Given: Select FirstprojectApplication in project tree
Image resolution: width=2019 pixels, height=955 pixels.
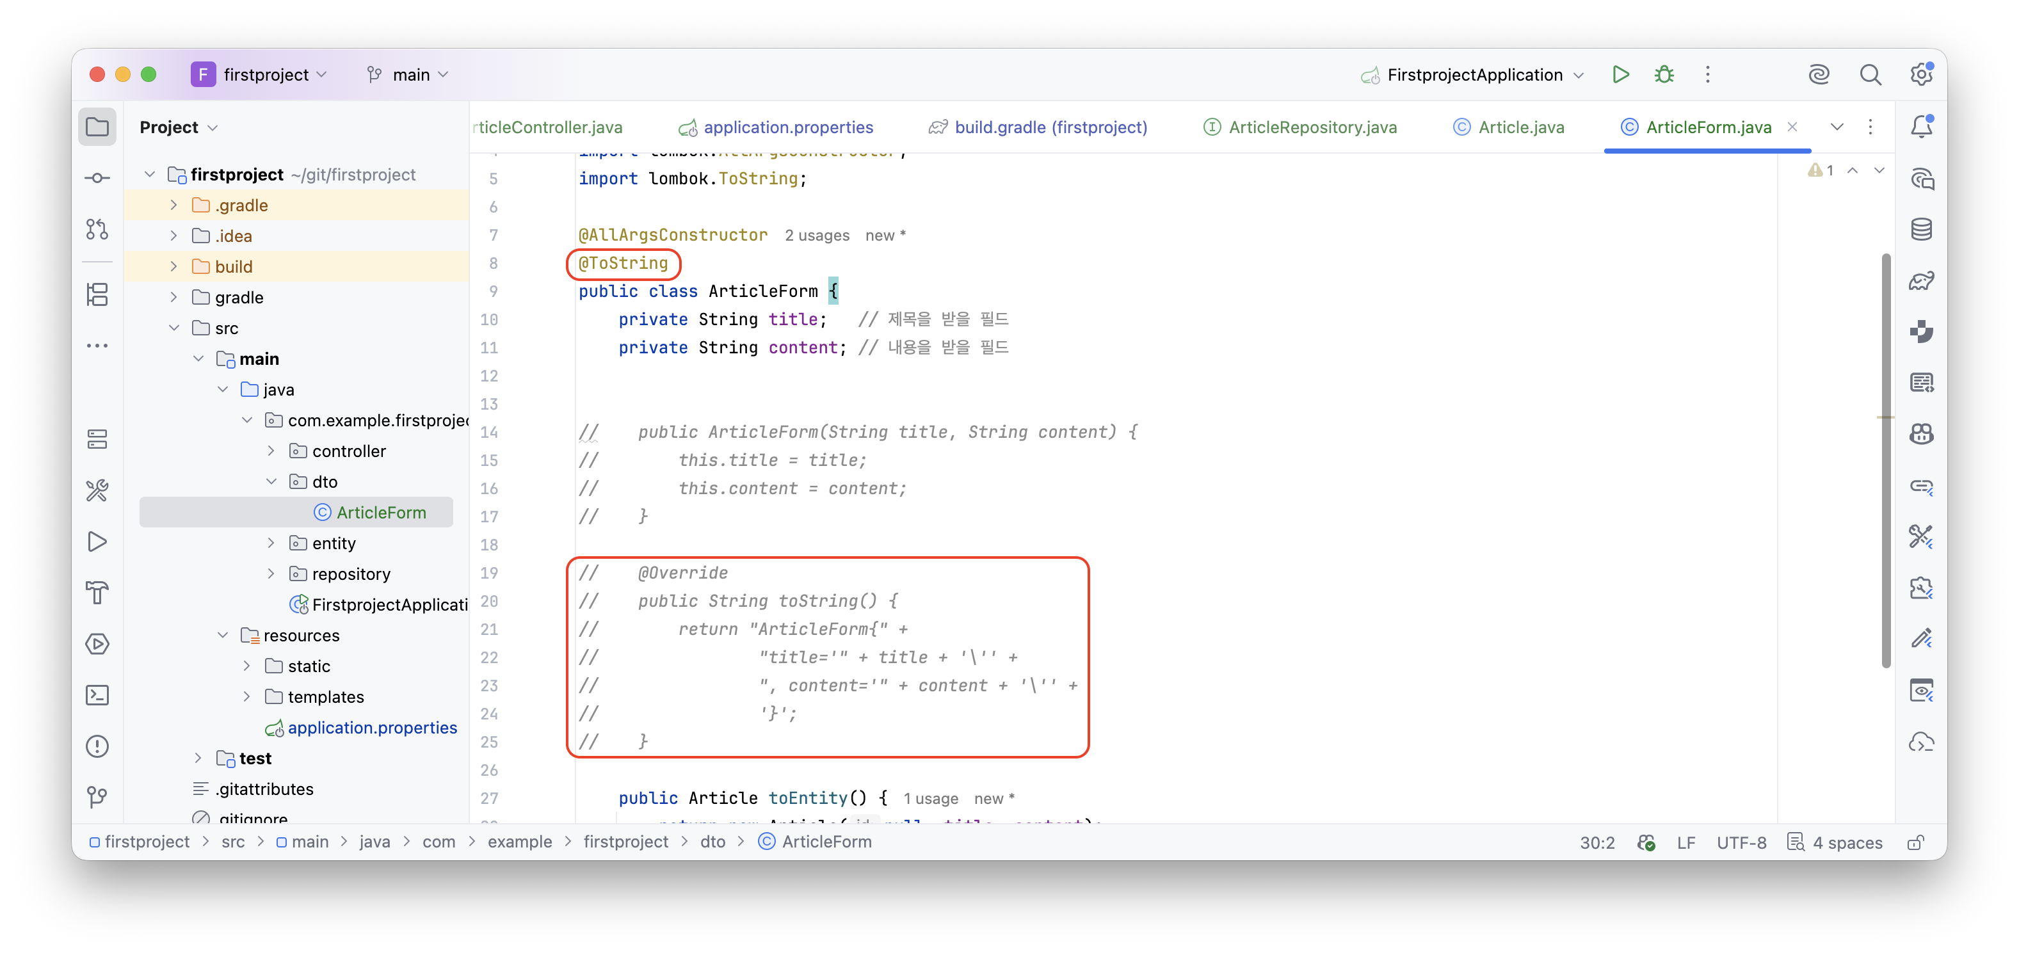Looking at the screenshot, I should tap(378, 605).
